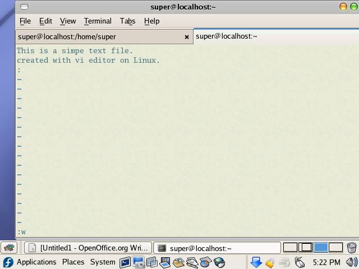Viewport: 359px width, 269px height.
Task: Open the Trash icon in the panel
Action: click(x=352, y=248)
